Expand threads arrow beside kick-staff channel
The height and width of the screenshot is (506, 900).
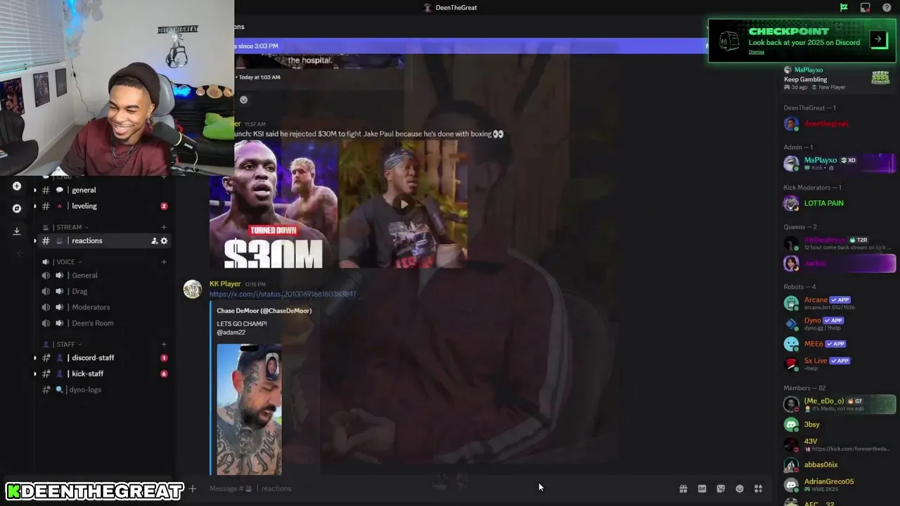click(x=34, y=375)
